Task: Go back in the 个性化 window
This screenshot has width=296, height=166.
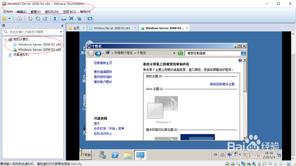Action: pyautogui.click(x=91, y=53)
